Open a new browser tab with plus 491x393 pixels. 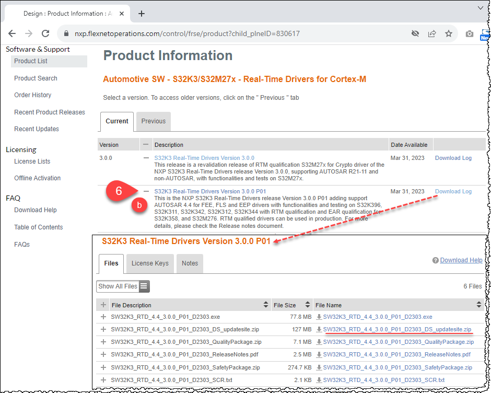click(x=142, y=14)
